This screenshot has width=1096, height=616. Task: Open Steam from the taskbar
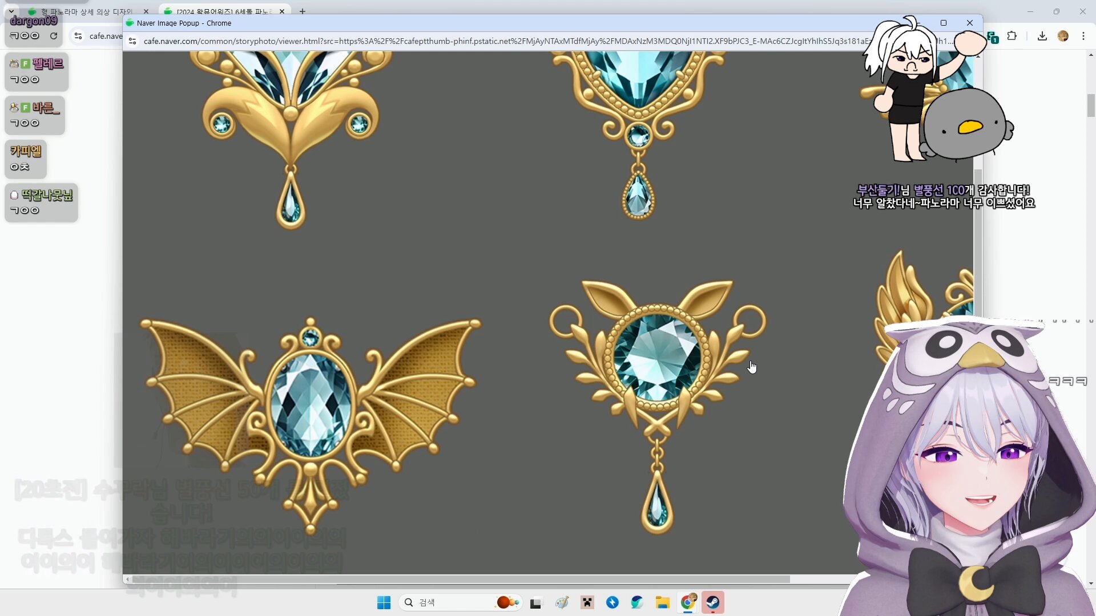713,602
